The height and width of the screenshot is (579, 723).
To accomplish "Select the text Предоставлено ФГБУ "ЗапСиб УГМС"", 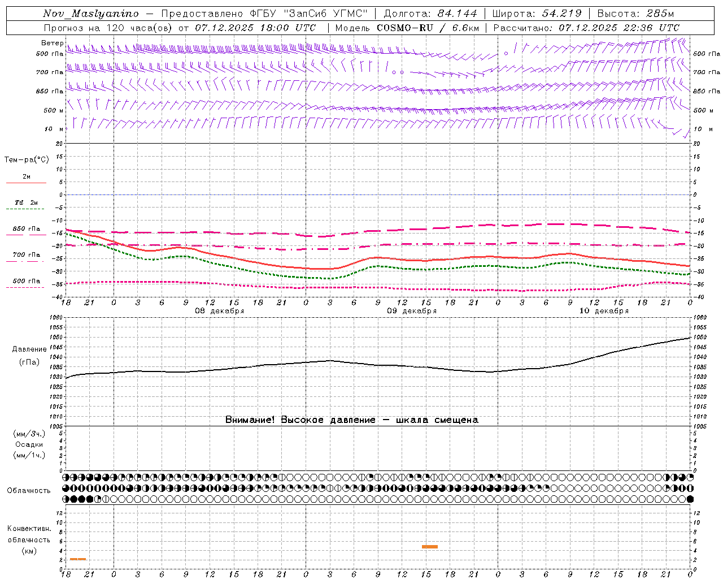I will pyautogui.click(x=265, y=14).
